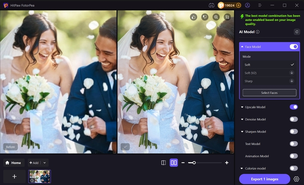The image size is (304, 185).
Task: Switch to side-by-side compare view
Action: (174, 162)
